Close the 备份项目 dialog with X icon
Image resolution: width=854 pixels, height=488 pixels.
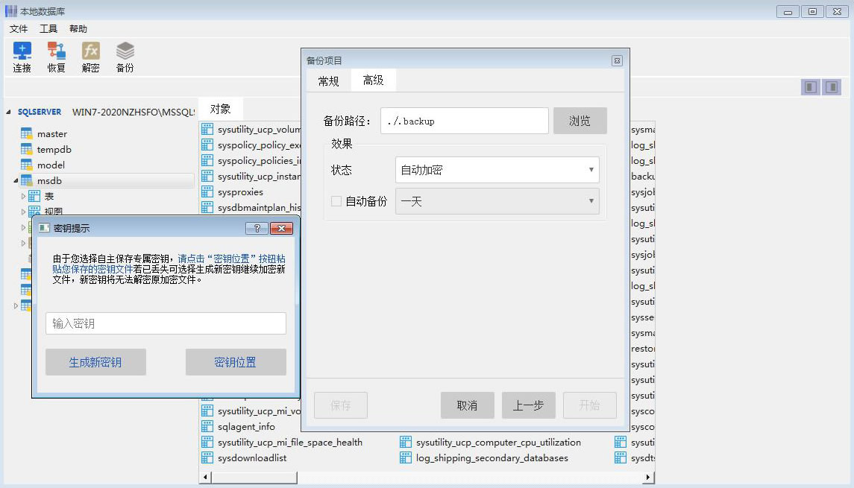617,61
